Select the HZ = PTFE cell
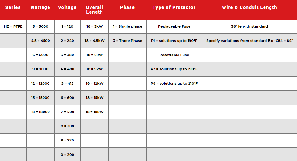 point(13,26)
